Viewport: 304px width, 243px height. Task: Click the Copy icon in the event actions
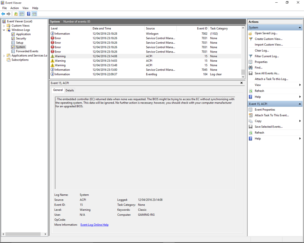pyautogui.click(x=251, y=121)
